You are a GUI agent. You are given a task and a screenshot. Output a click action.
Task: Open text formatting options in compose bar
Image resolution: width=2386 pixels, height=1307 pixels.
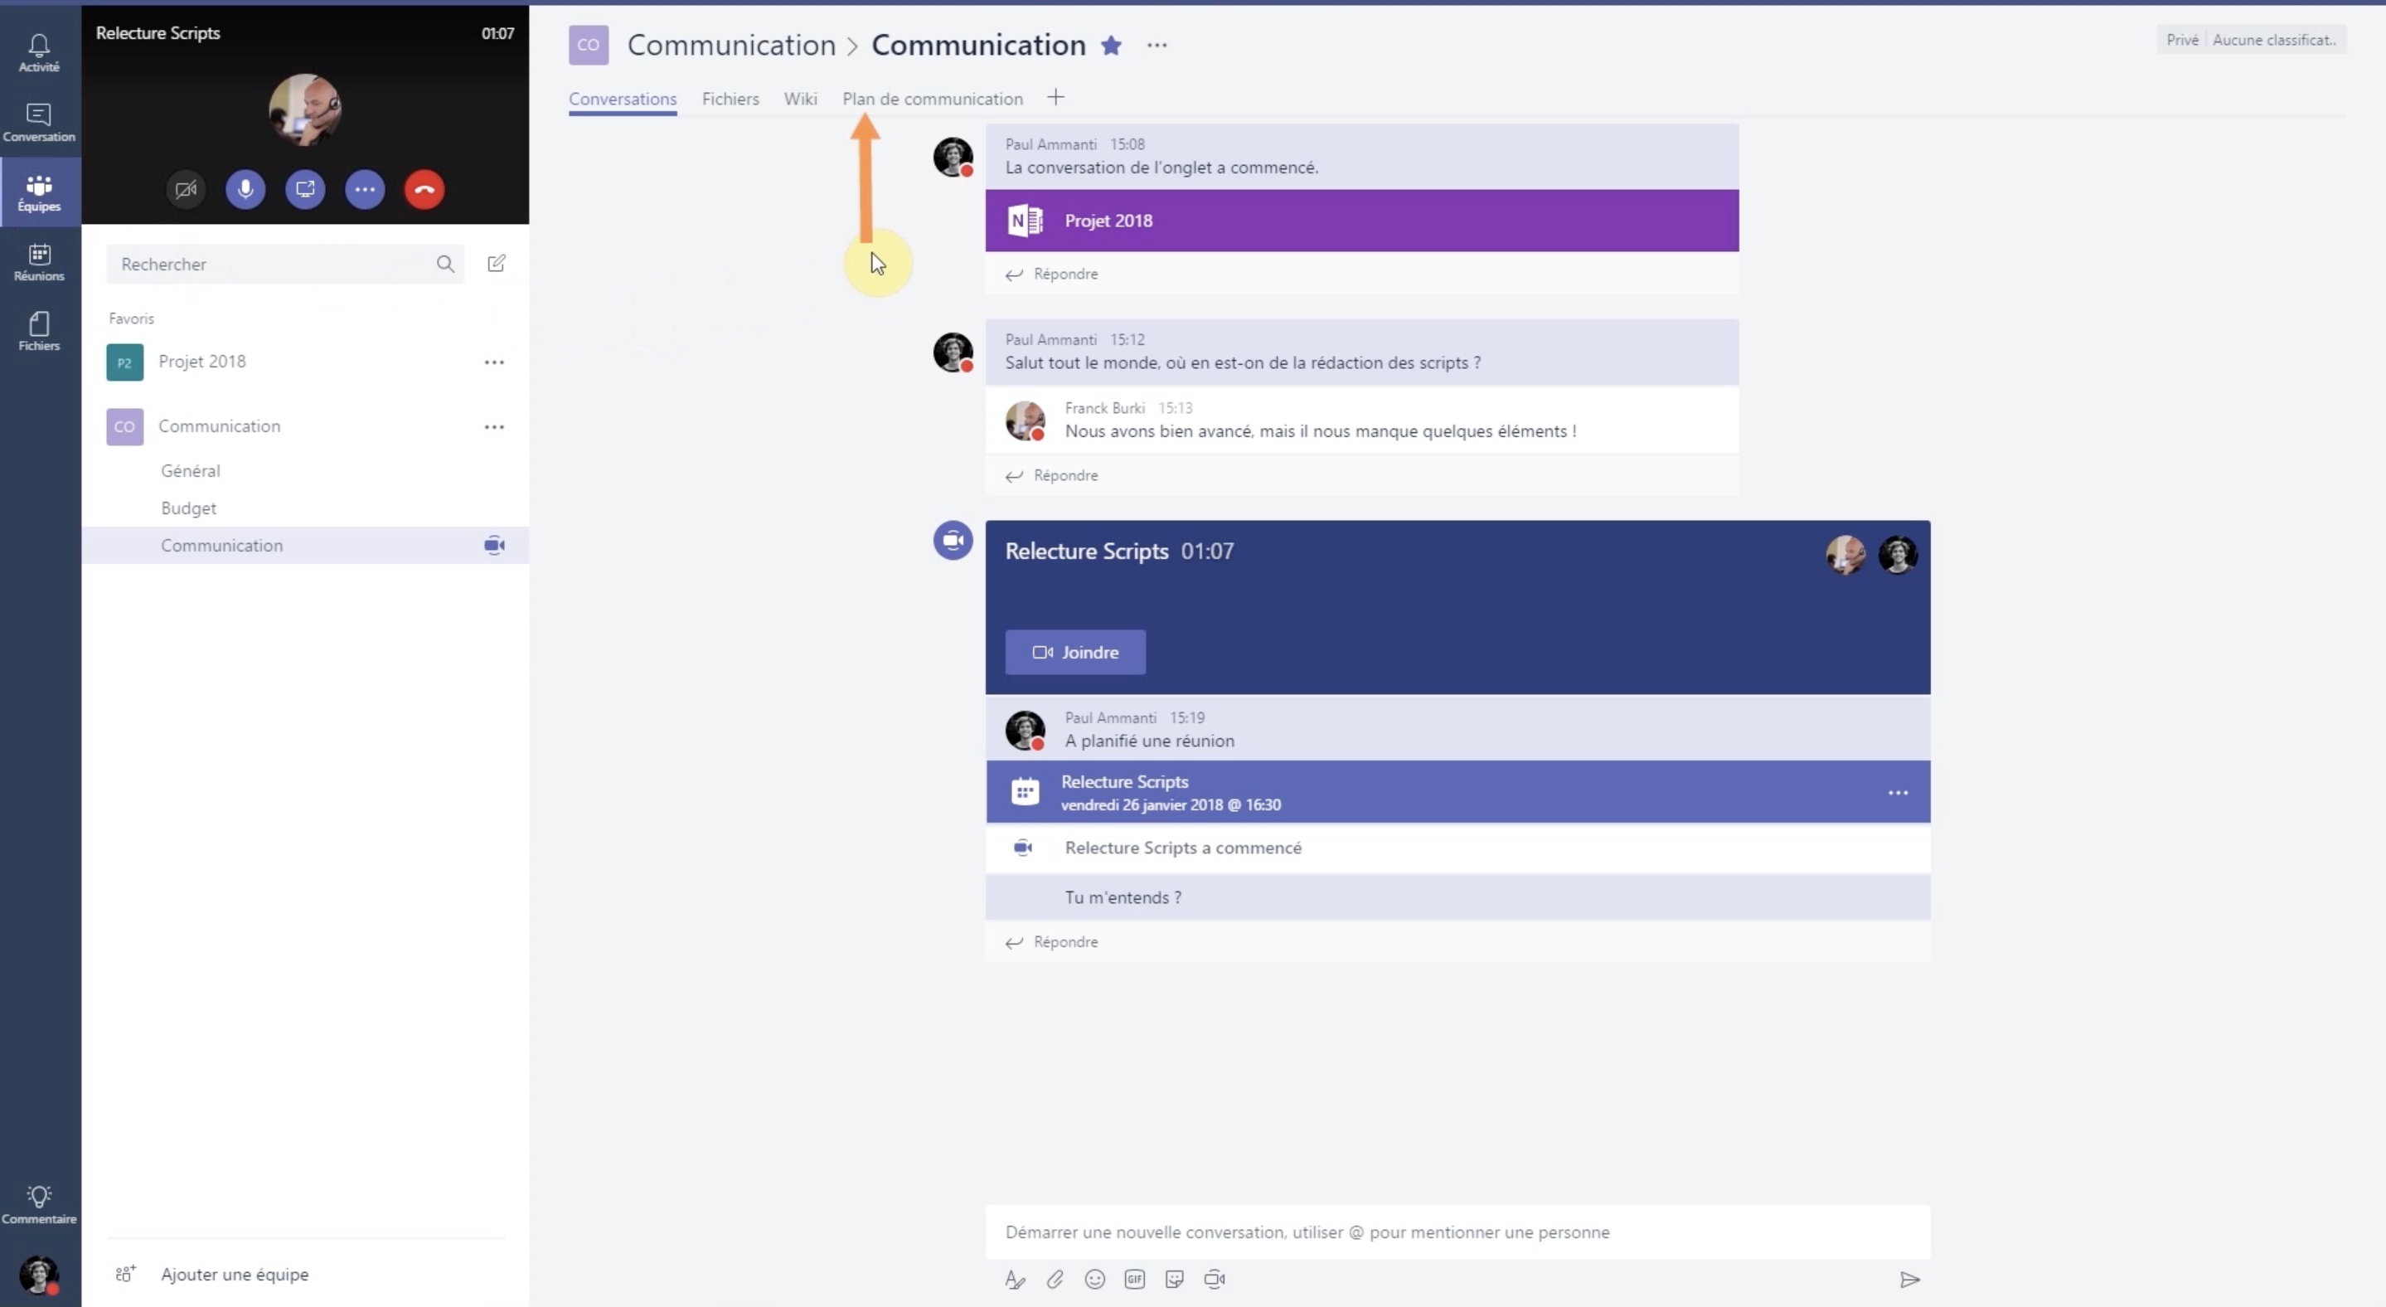pos(1015,1279)
